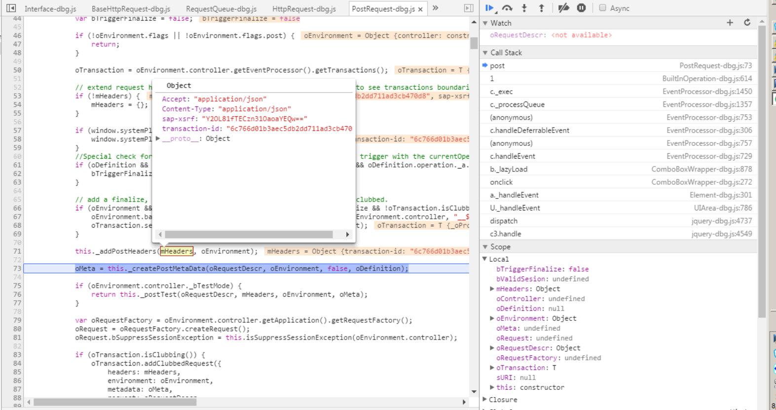Expand oTransaction in Local scope
776x410 pixels.
tap(492, 368)
